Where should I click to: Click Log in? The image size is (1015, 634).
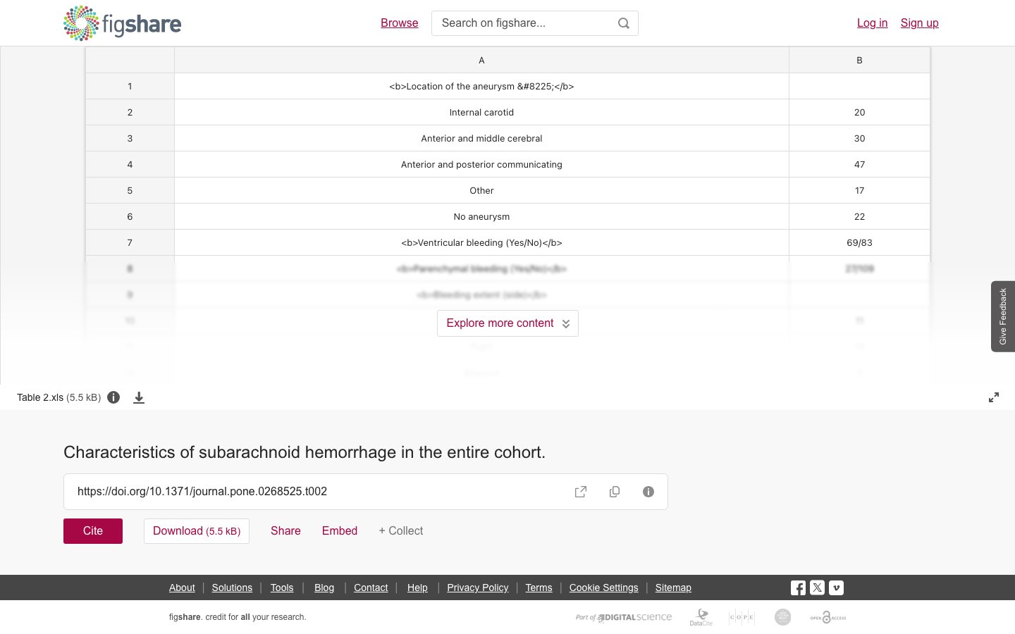click(x=872, y=23)
